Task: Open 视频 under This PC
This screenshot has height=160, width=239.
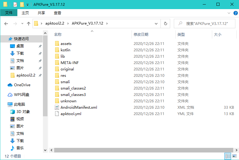Action: (x=20, y=119)
